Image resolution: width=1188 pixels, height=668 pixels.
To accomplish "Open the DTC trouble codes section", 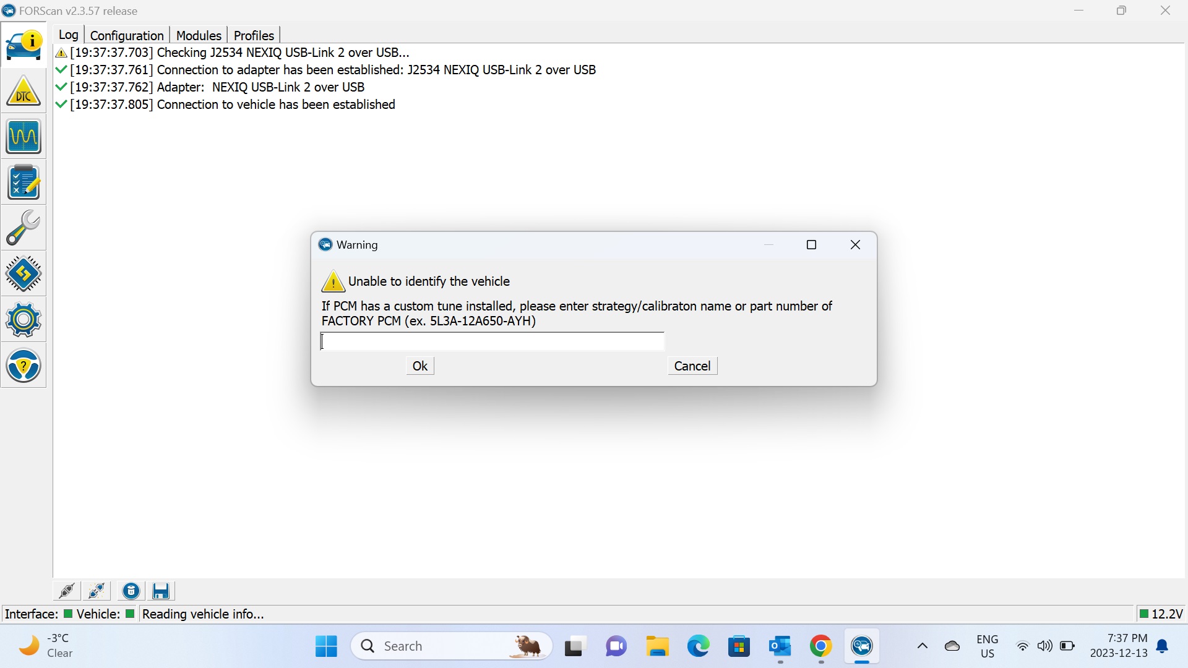I will pyautogui.click(x=24, y=91).
